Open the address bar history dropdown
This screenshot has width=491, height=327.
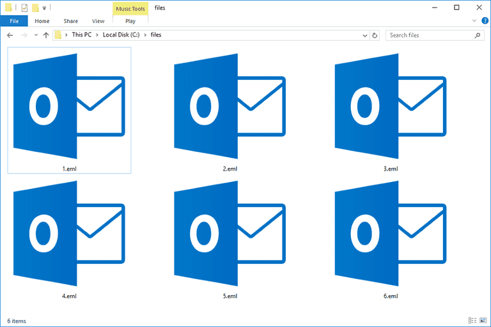coord(364,35)
